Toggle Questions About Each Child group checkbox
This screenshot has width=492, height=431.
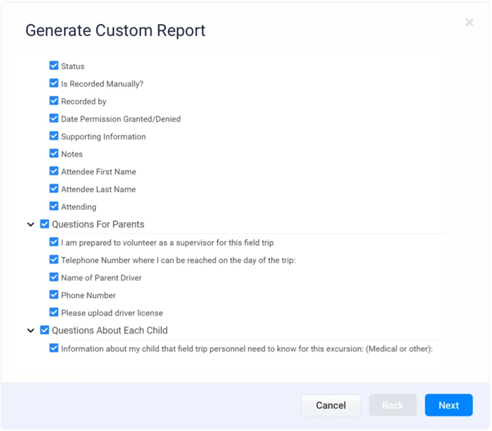tap(44, 330)
